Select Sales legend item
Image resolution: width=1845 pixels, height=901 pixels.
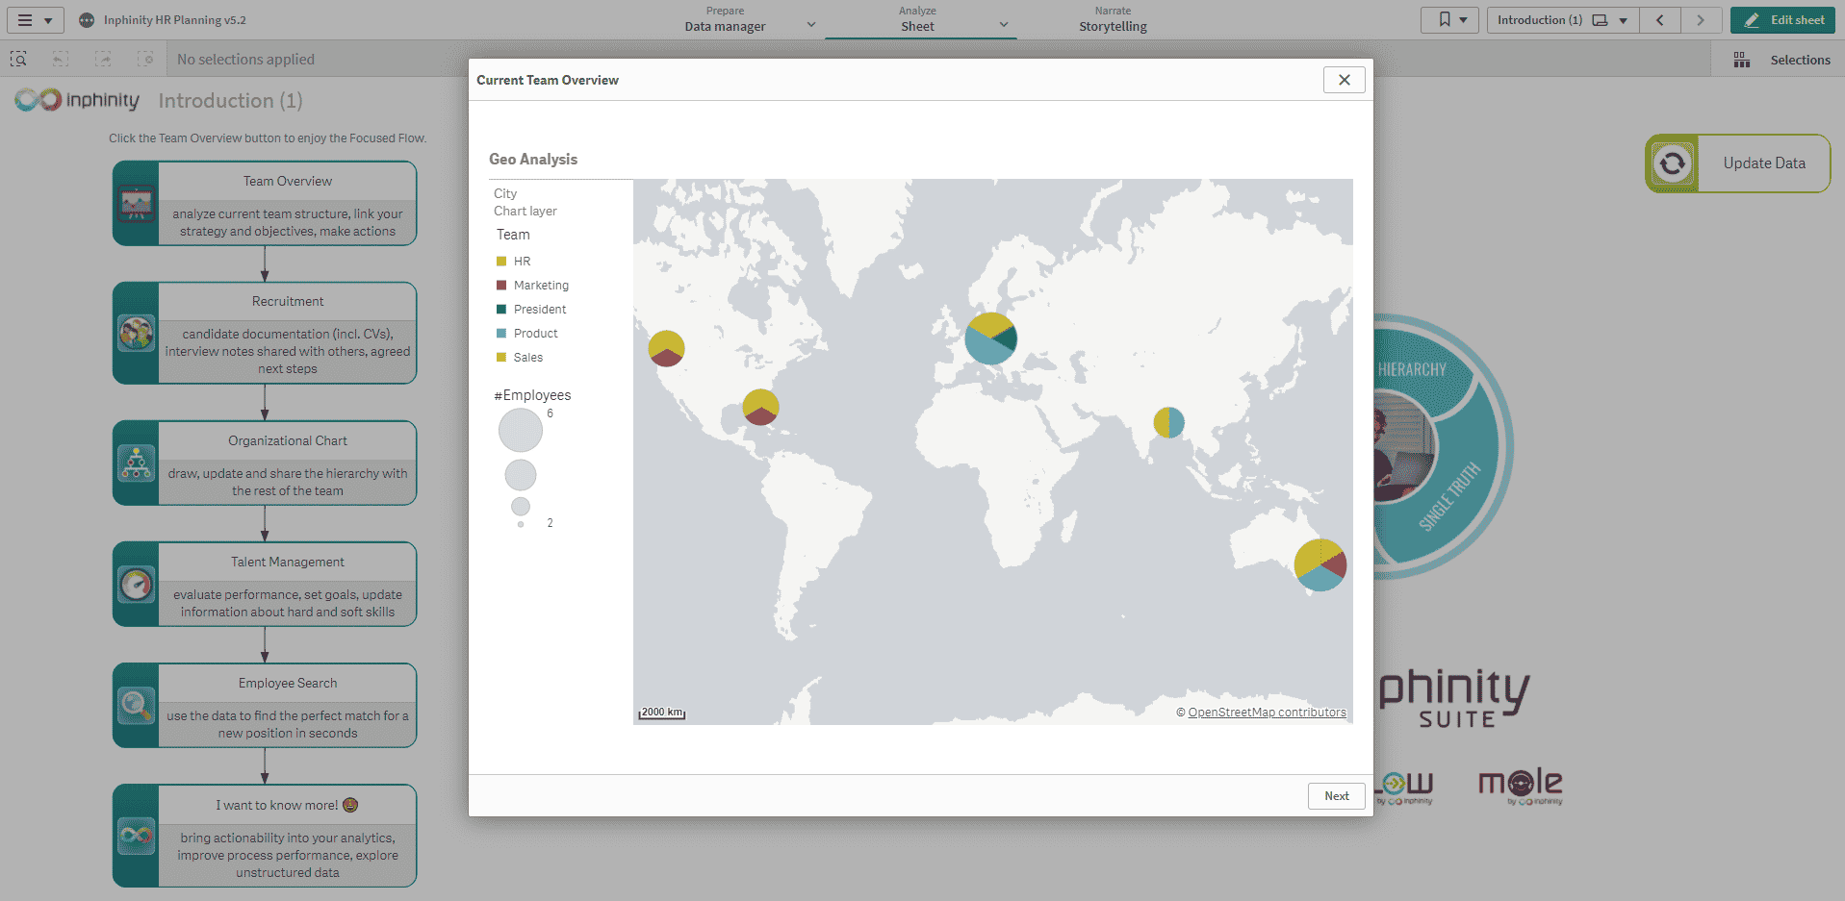click(520, 358)
